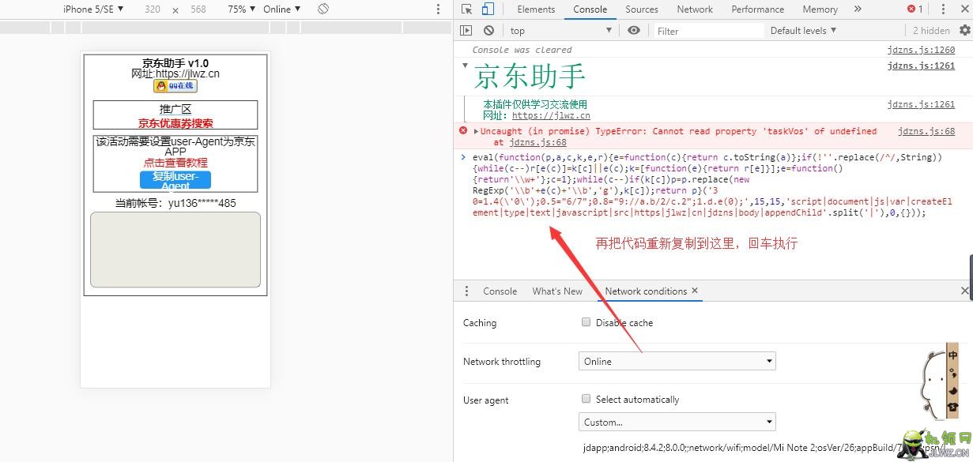
Task: Open the 75% zoom dropdown
Action: 240,9
